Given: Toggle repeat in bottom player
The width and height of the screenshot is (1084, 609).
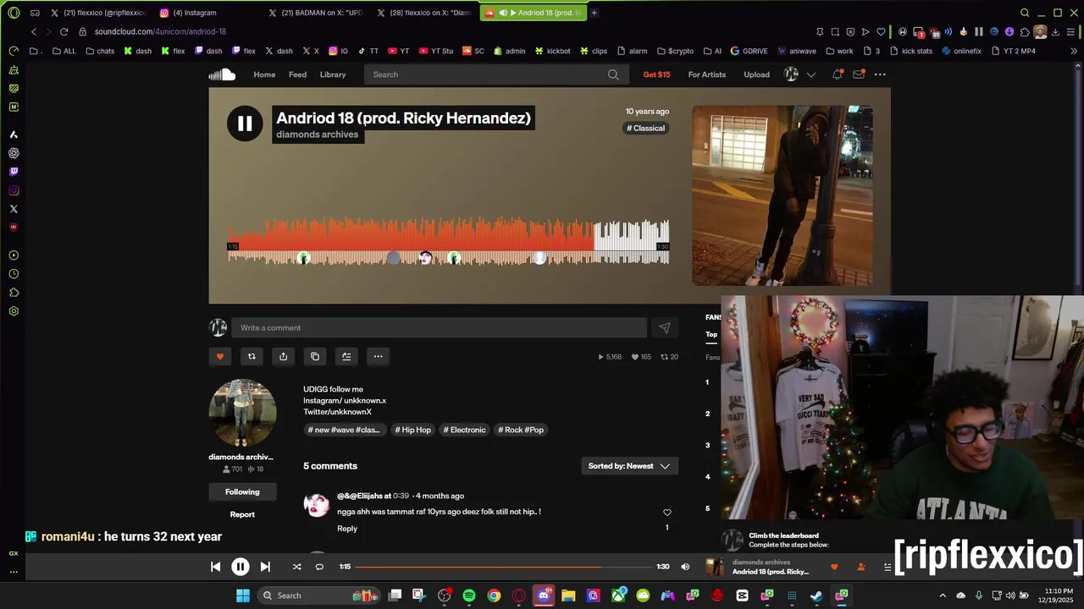Looking at the screenshot, I should pyautogui.click(x=319, y=567).
